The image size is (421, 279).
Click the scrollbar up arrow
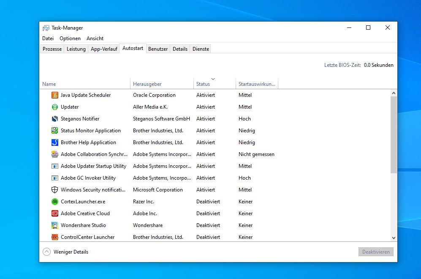pyautogui.click(x=394, y=93)
